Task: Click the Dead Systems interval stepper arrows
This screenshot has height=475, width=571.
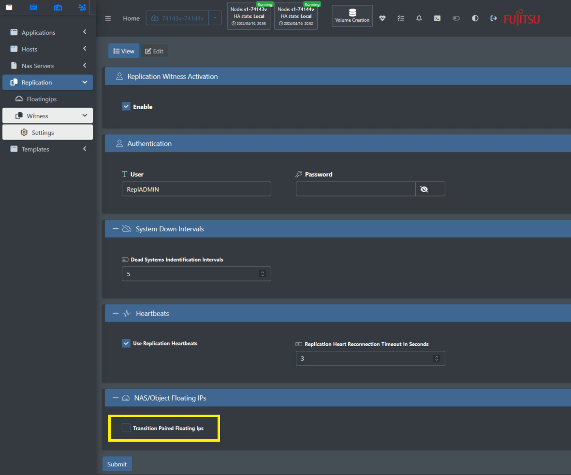Action: tap(263, 274)
